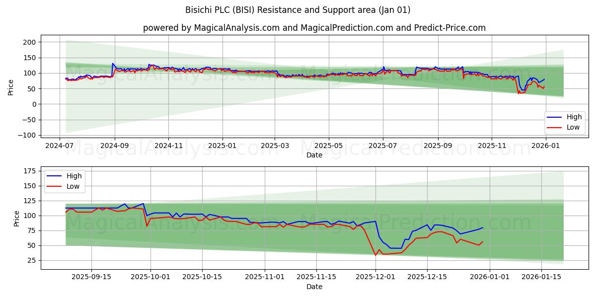
Task: Click the '2025-12-15' tick on the bottom x-axis
Action: [426, 277]
